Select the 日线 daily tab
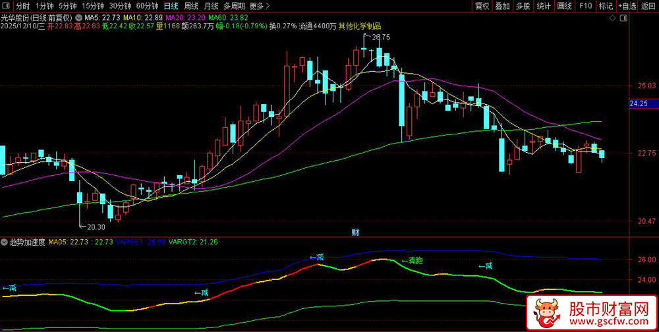The width and height of the screenshot is (659, 332). point(170,6)
